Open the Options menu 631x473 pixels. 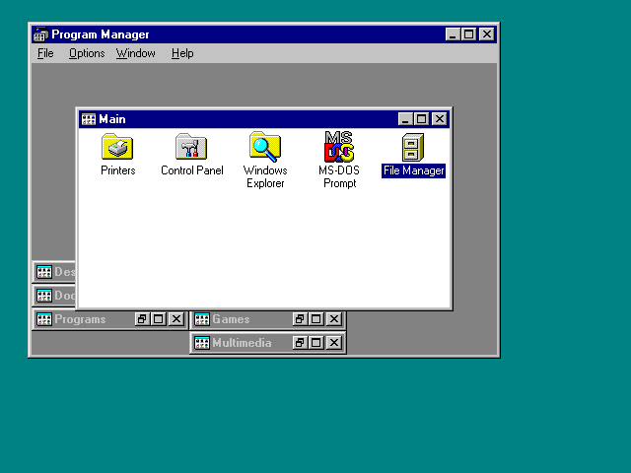click(x=87, y=53)
